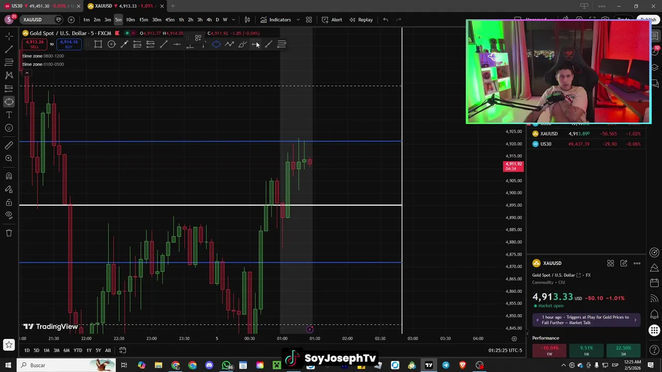Open the three-dot menu in XAUUSD details
The height and width of the screenshot is (372, 662).
pos(637,263)
